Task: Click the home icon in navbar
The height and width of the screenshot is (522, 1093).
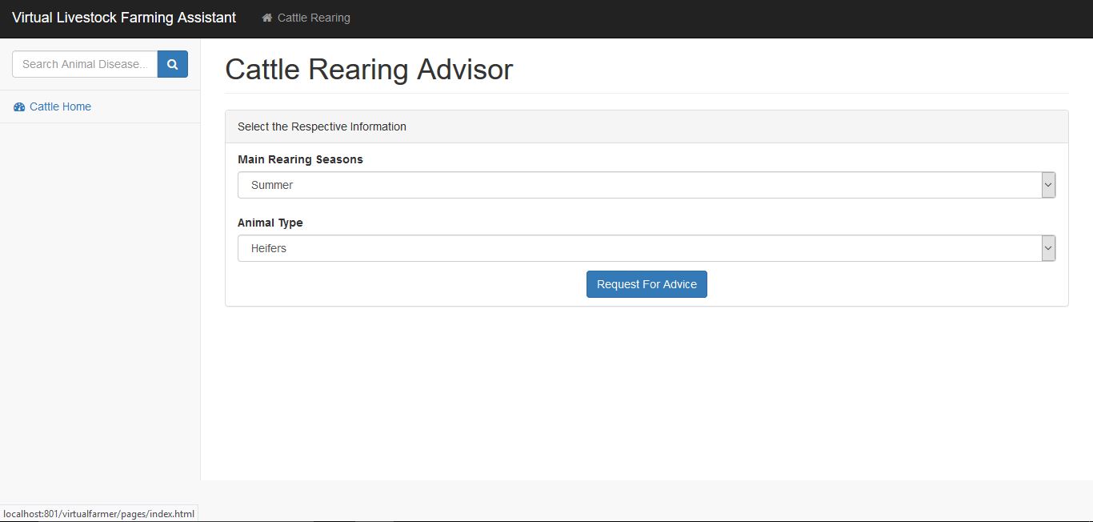Action: (267, 18)
